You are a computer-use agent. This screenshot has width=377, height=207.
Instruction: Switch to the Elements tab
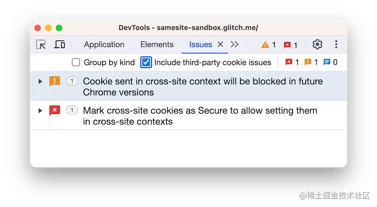pos(157,45)
